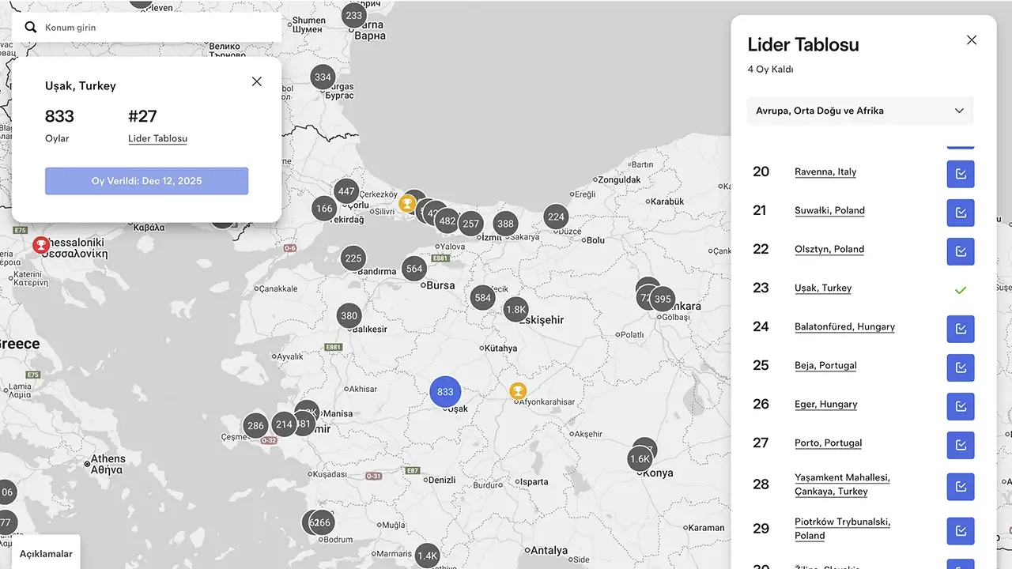Open Lider Tablosu link in Uşak card
The image size is (1012, 569).
pyautogui.click(x=157, y=138)
